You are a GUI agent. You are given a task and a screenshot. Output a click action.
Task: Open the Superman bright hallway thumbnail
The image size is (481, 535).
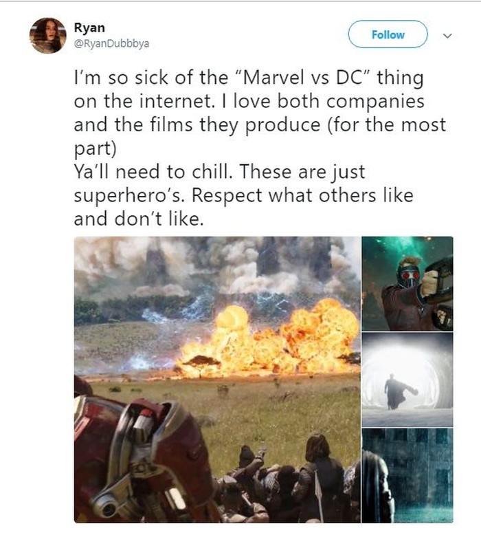point(407,379)
